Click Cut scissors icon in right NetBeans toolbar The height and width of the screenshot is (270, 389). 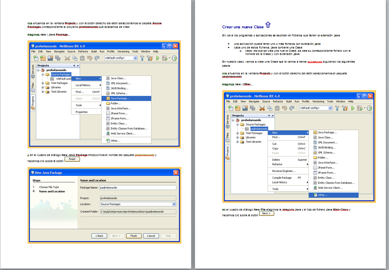tap(262, 108)
